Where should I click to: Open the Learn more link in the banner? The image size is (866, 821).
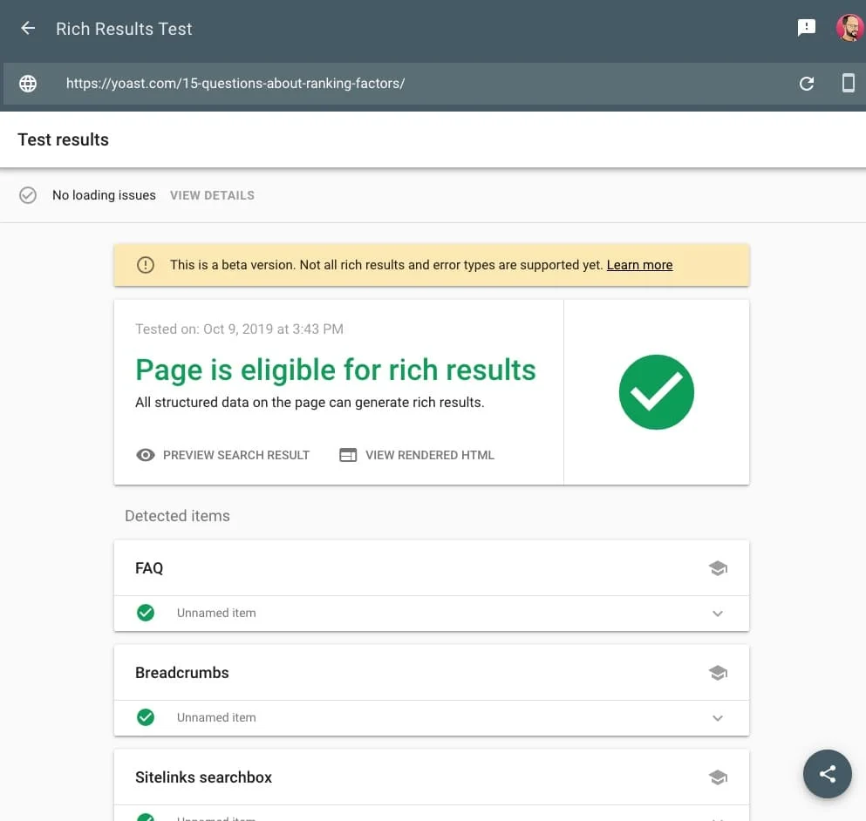coord(639,265)
